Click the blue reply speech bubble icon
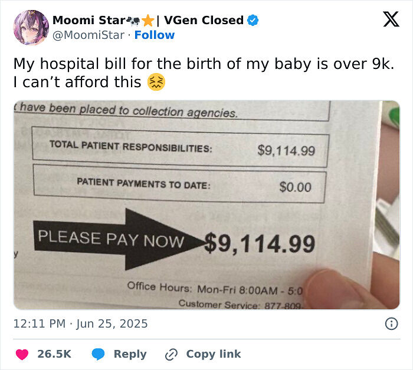The image size is (413, 370). (99, 354)
